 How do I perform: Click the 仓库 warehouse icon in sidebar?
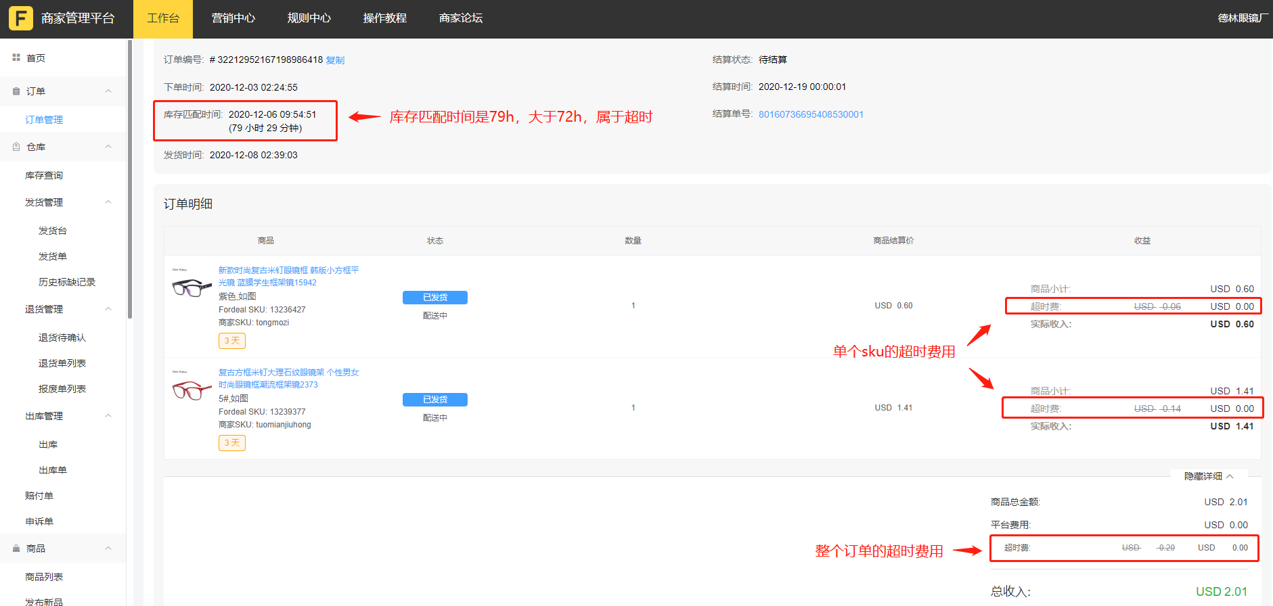click(x=16, y=147)
